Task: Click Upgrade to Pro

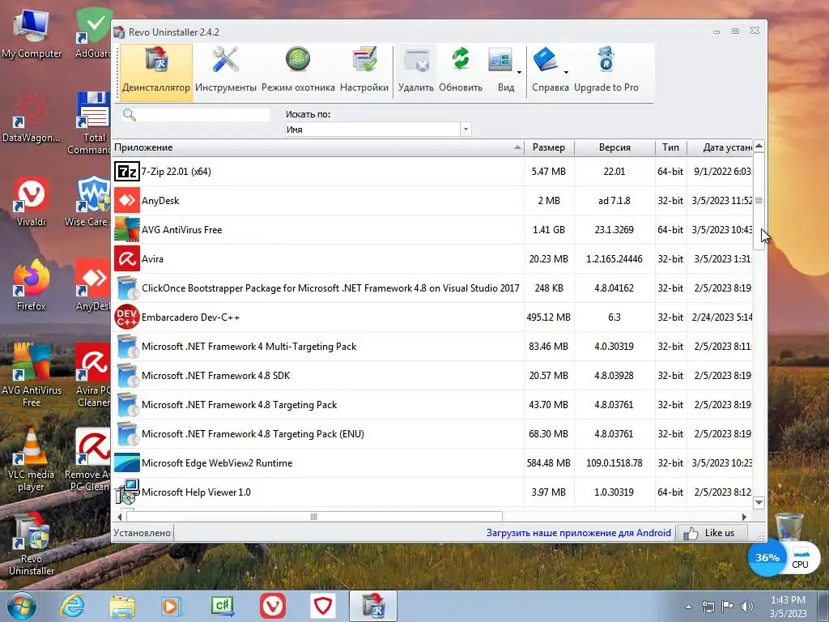Action: (x=606, y=71)
